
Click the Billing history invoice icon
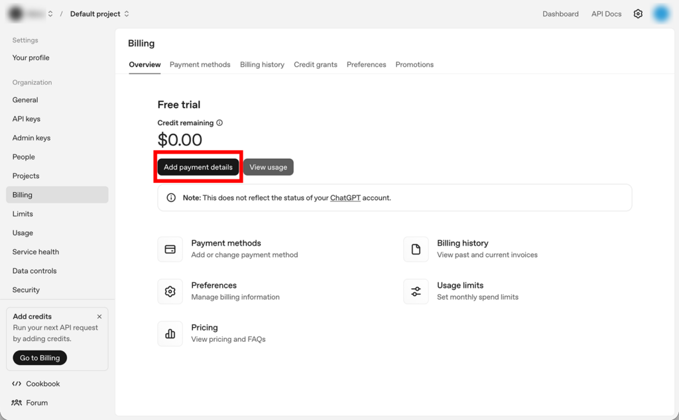pos(416,248)
